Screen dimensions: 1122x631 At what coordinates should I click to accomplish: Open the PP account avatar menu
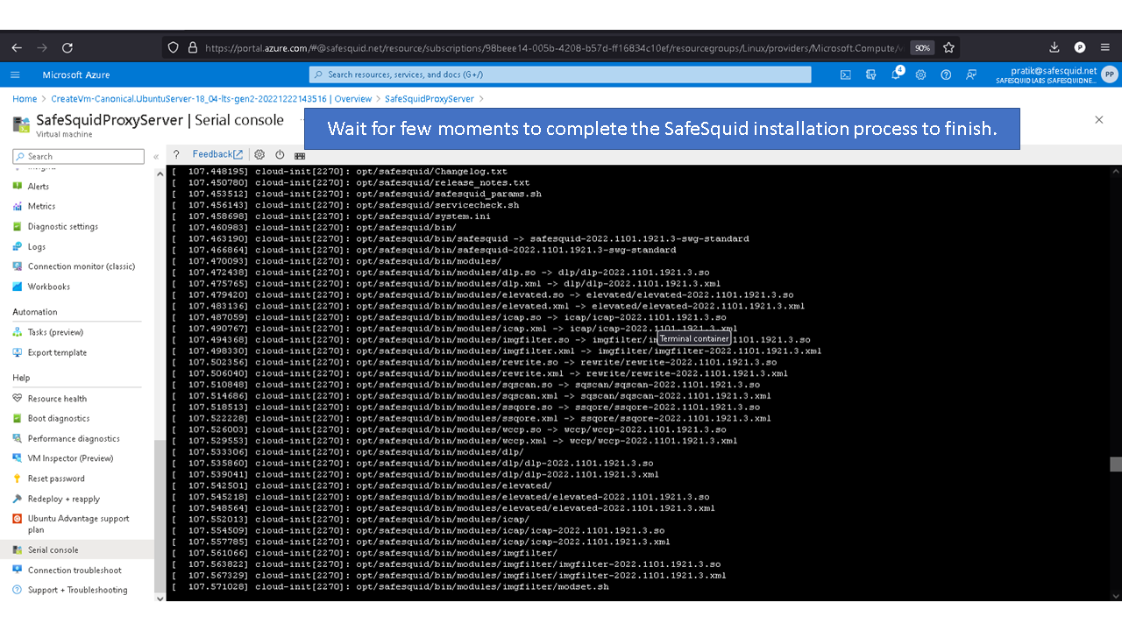point(1110,75)
